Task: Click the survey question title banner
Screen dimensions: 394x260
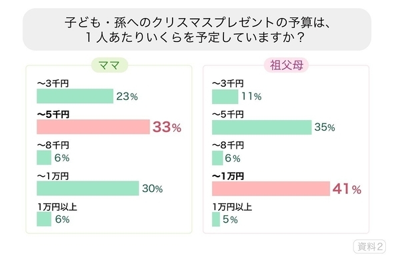Action: click(x=197, y=29)
